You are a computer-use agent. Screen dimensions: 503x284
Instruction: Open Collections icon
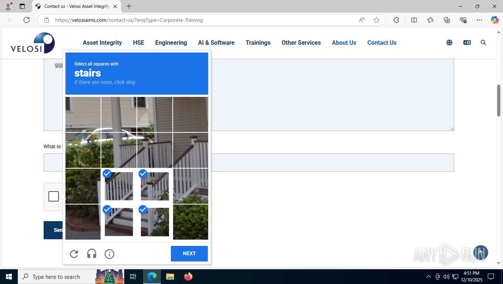coord(447,20)
